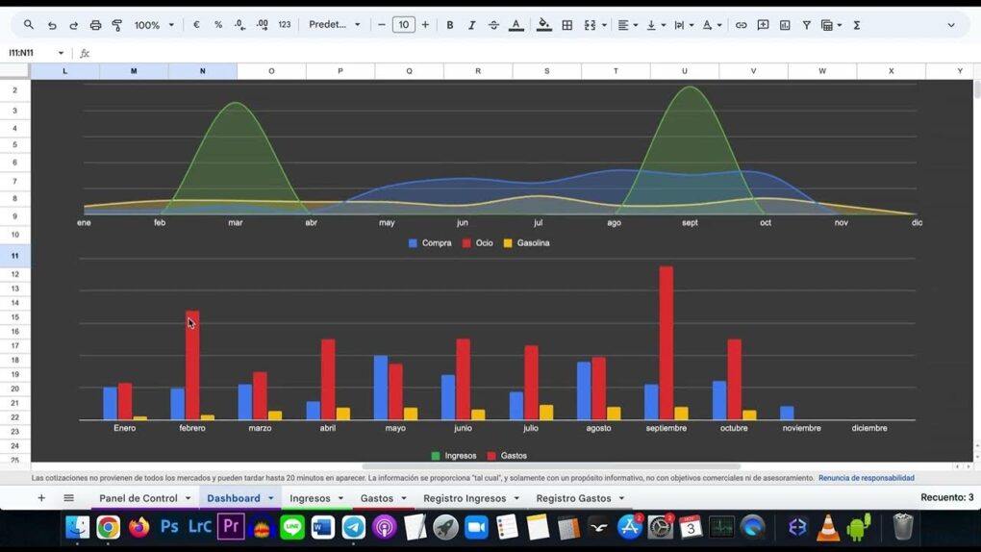Select row 11 header
The image size is (981, 552).
pos(15,256)
